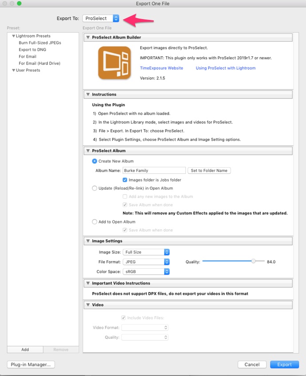Select Update (Reload/Re-link) in Open Album
Screen dimensions: 306x376
[x=94, y=188]
